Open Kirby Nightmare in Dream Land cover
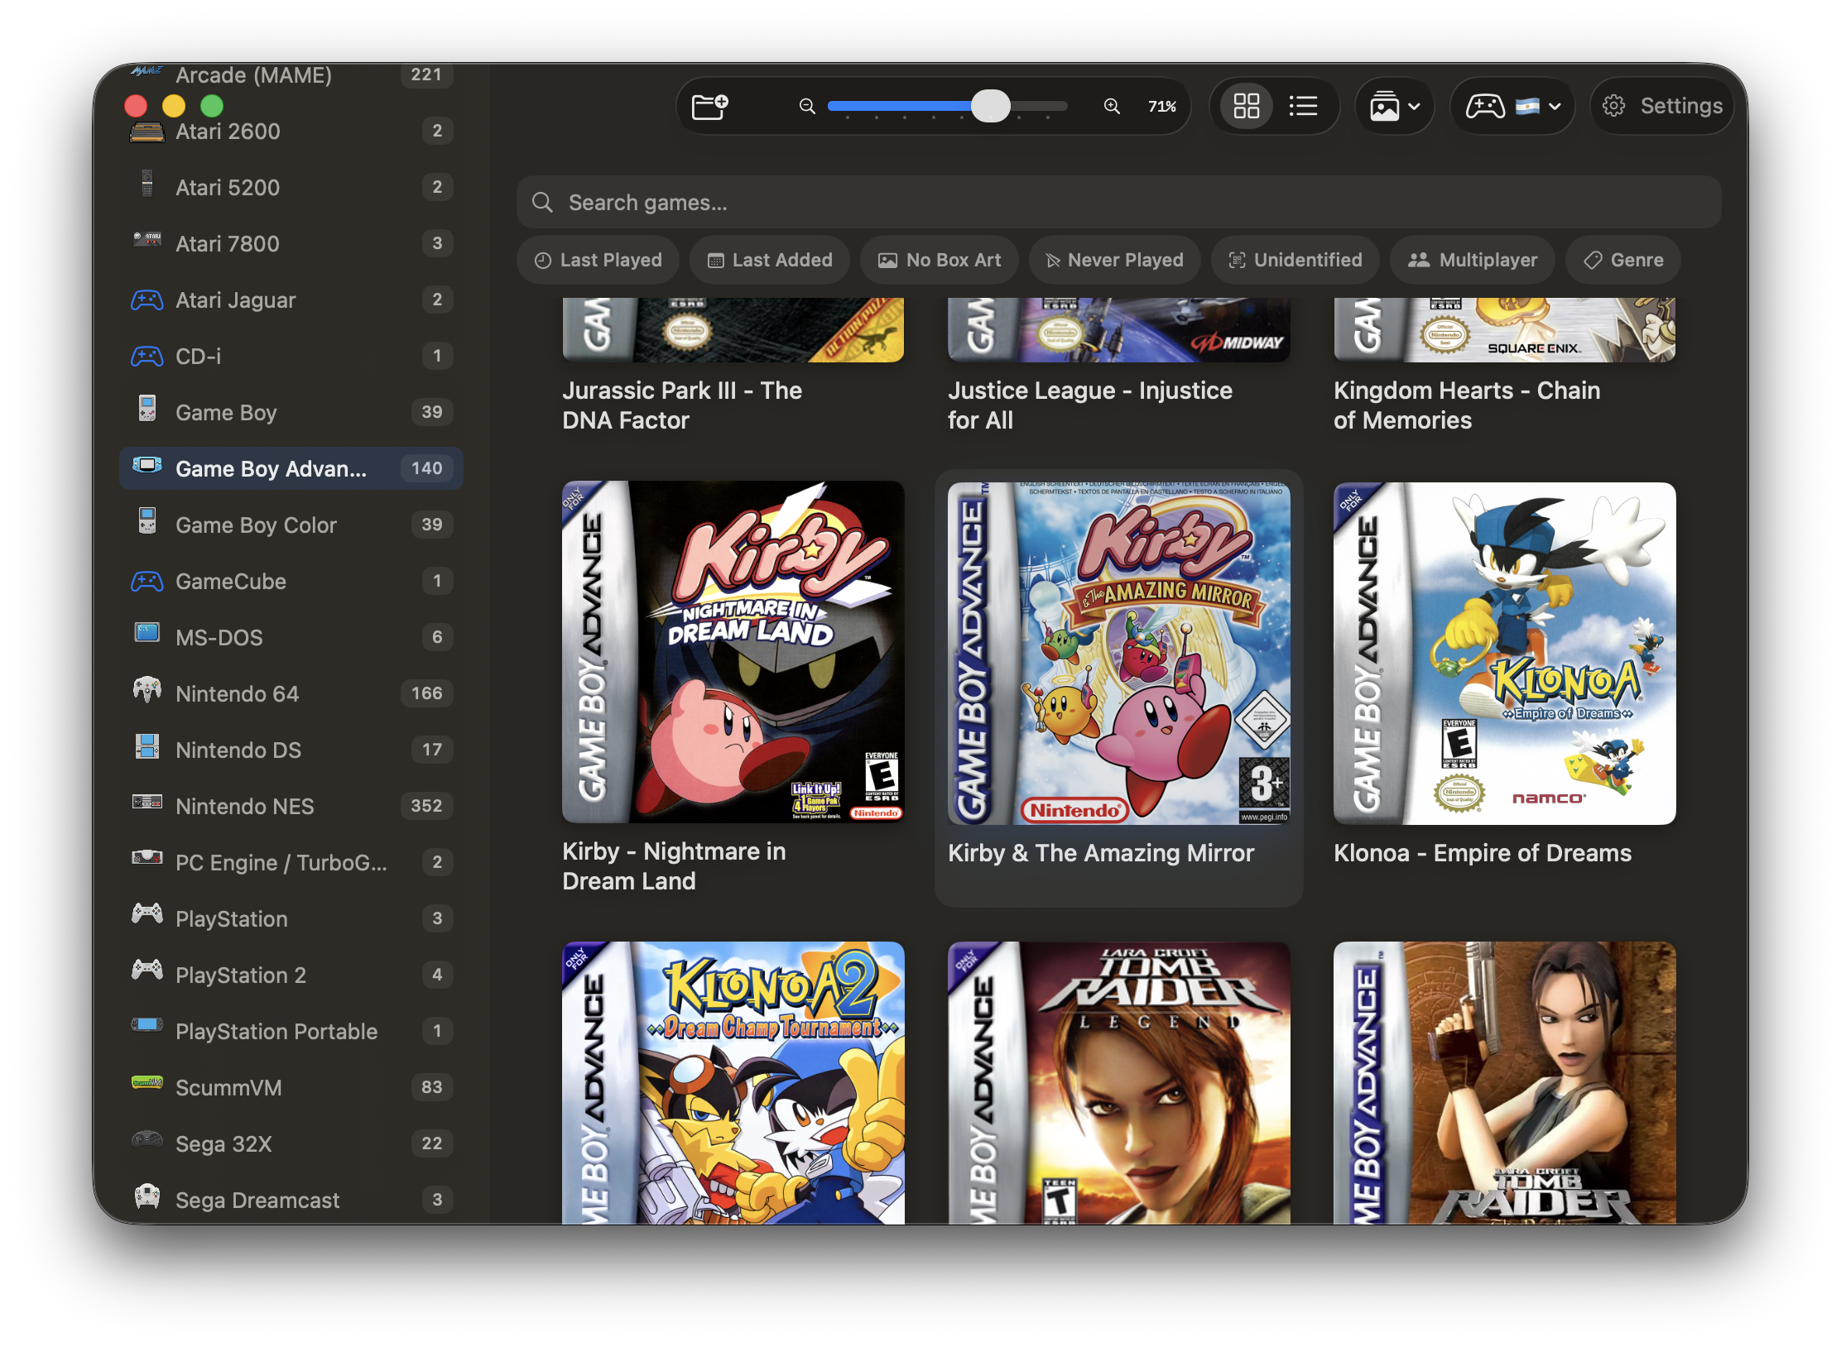This screenshot has height=1347, width=1841. coord(733,652)
